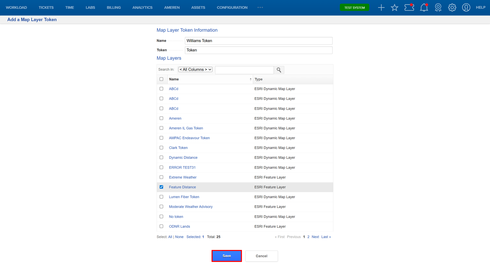Check the ODNR Lands checkbox
Image resolution: width=490 pixels, height=267 pixels.
161,226
